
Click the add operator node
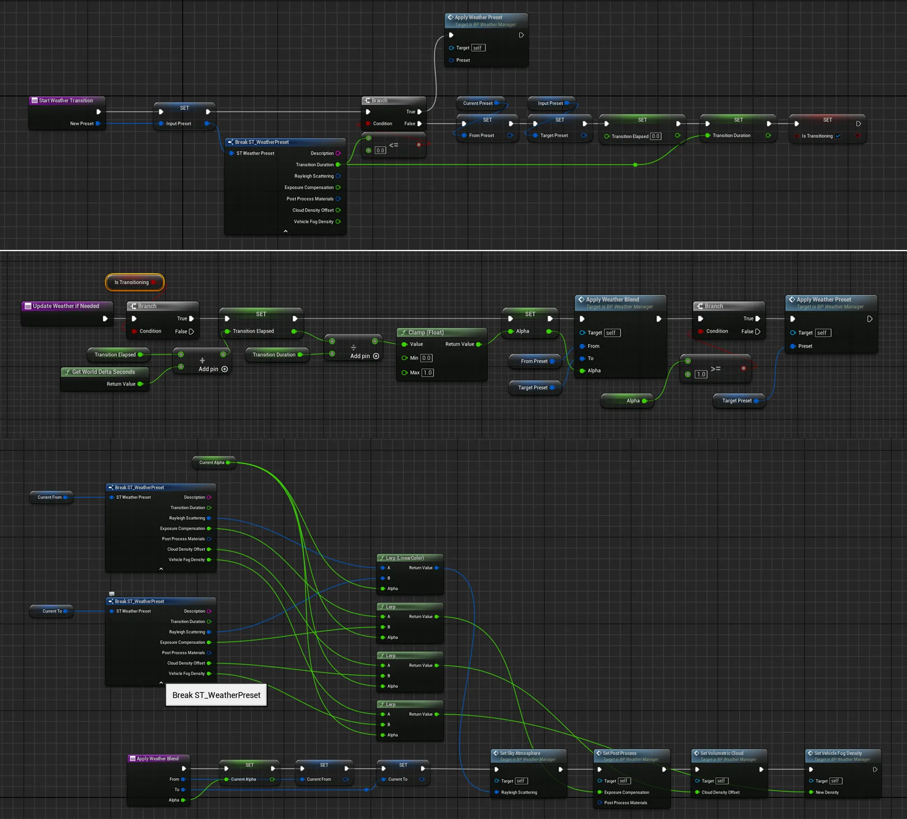(x=202, y=360)
